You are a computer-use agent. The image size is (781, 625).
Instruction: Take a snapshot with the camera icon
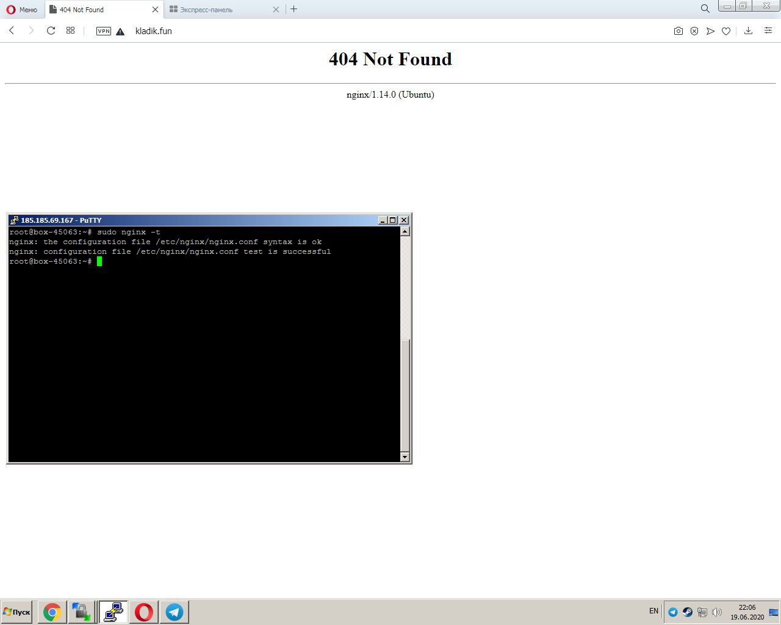[x=678, y=31]
